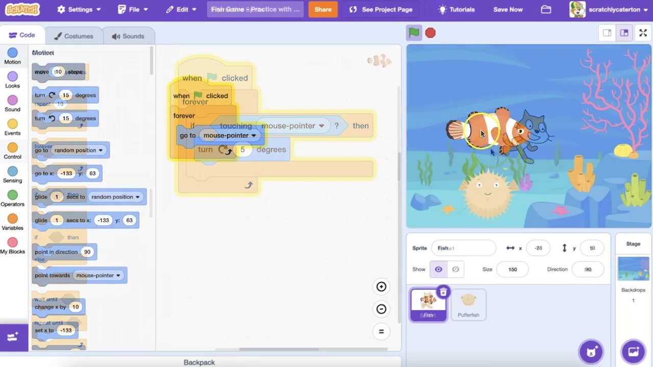Enter full screen stage mode
This screenshot has width=653, height=367.
coord(643,33)
